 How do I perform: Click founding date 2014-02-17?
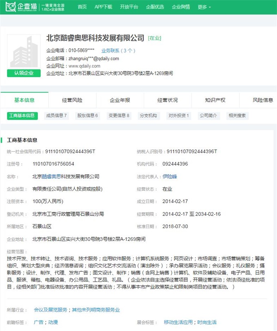[175, 201]
